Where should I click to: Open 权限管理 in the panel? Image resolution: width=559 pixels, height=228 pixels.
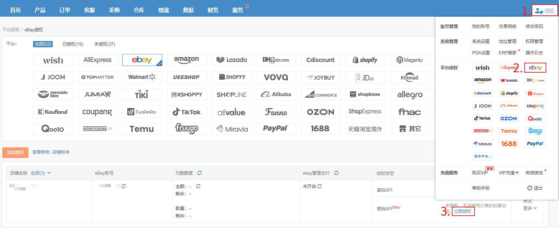[534, 41]
